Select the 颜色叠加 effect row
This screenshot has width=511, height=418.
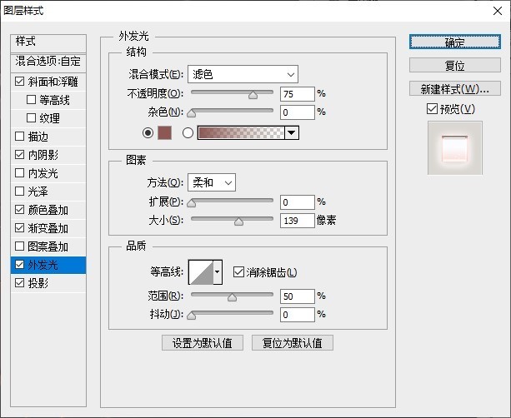[48, 210]
